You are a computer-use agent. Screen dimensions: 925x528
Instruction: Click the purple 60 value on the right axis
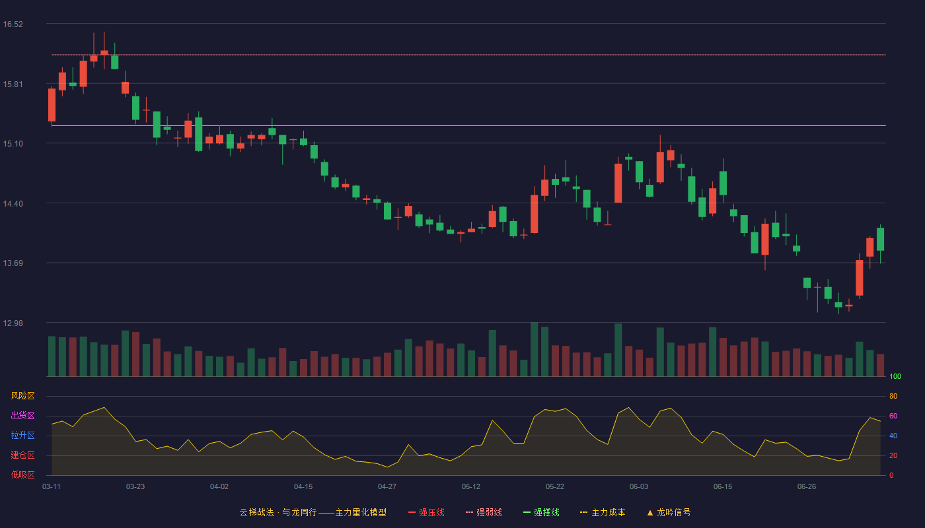click(x=893, y=416)
